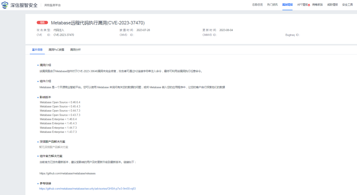357x195 pixels.
Task: Switch to the 基本信息 tab
Action: coord(37,50)
